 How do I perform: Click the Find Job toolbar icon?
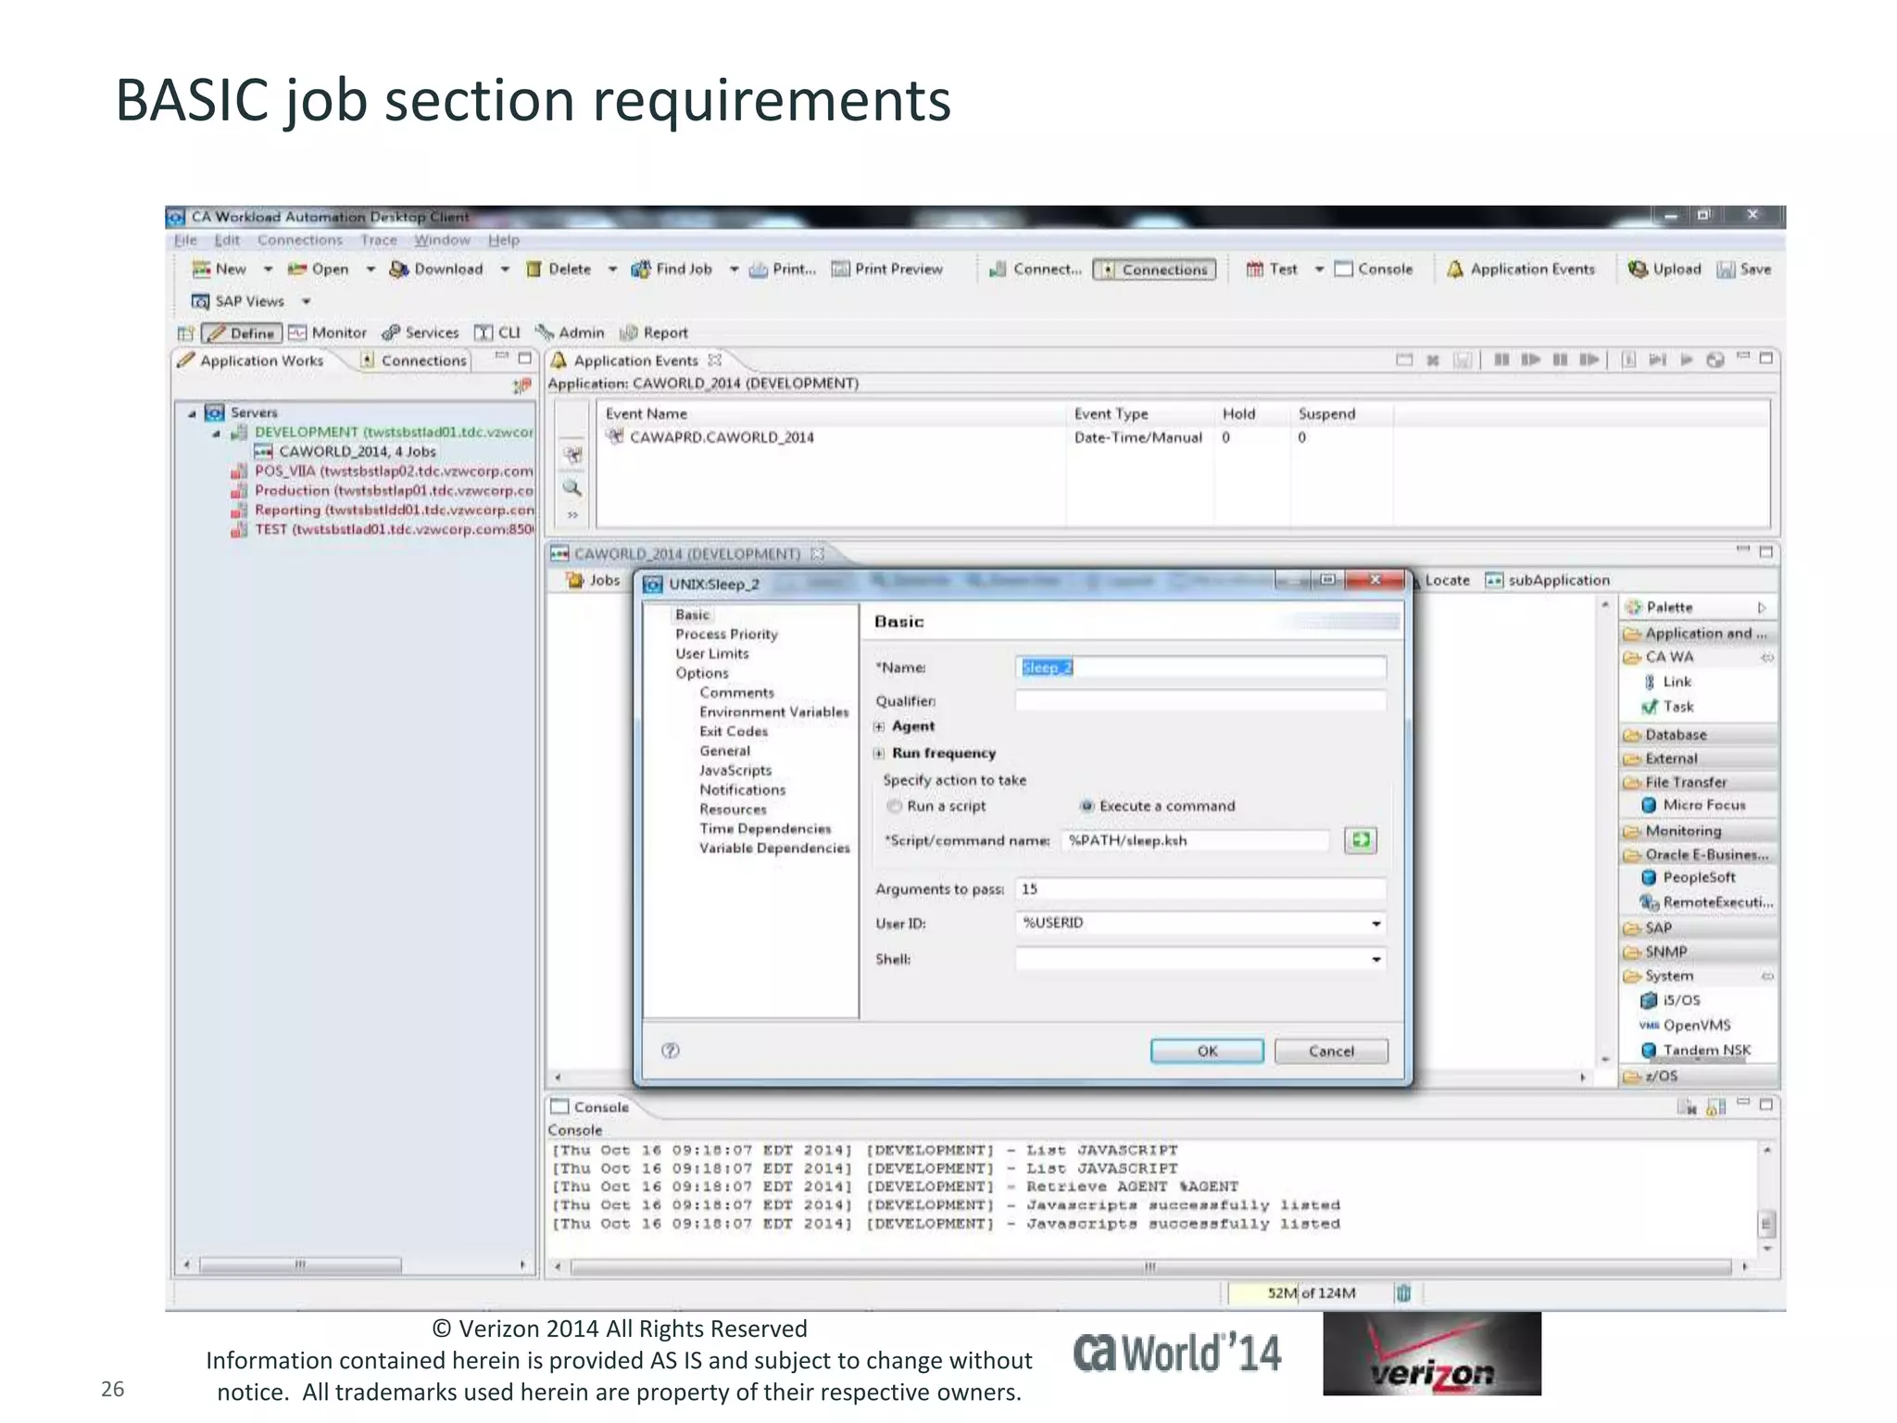(640, 270)
